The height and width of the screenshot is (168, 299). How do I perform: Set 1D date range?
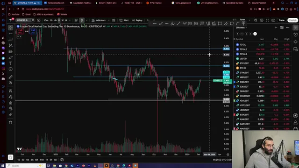(x=19, y=160)
